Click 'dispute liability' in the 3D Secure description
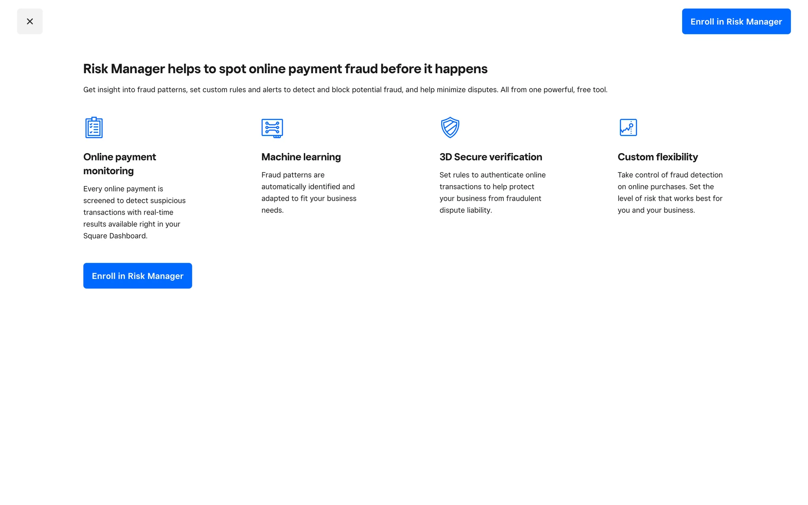Viewport: 808px width, 505px height. click(x=465, y=210)
